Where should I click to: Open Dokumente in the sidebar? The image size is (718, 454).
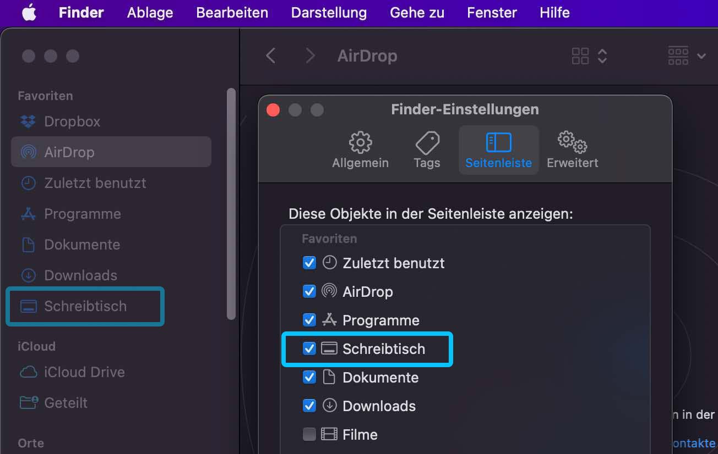pyautogui.click(x=111, y=245)
